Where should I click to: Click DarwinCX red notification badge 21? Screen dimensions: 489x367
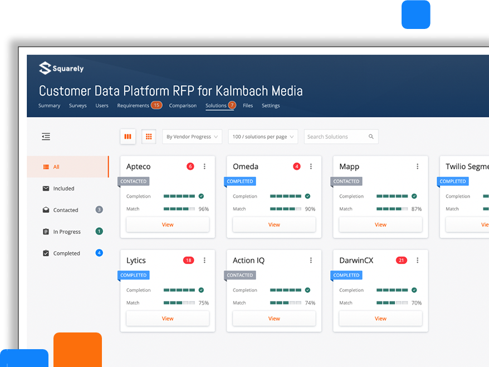(401, 261)
